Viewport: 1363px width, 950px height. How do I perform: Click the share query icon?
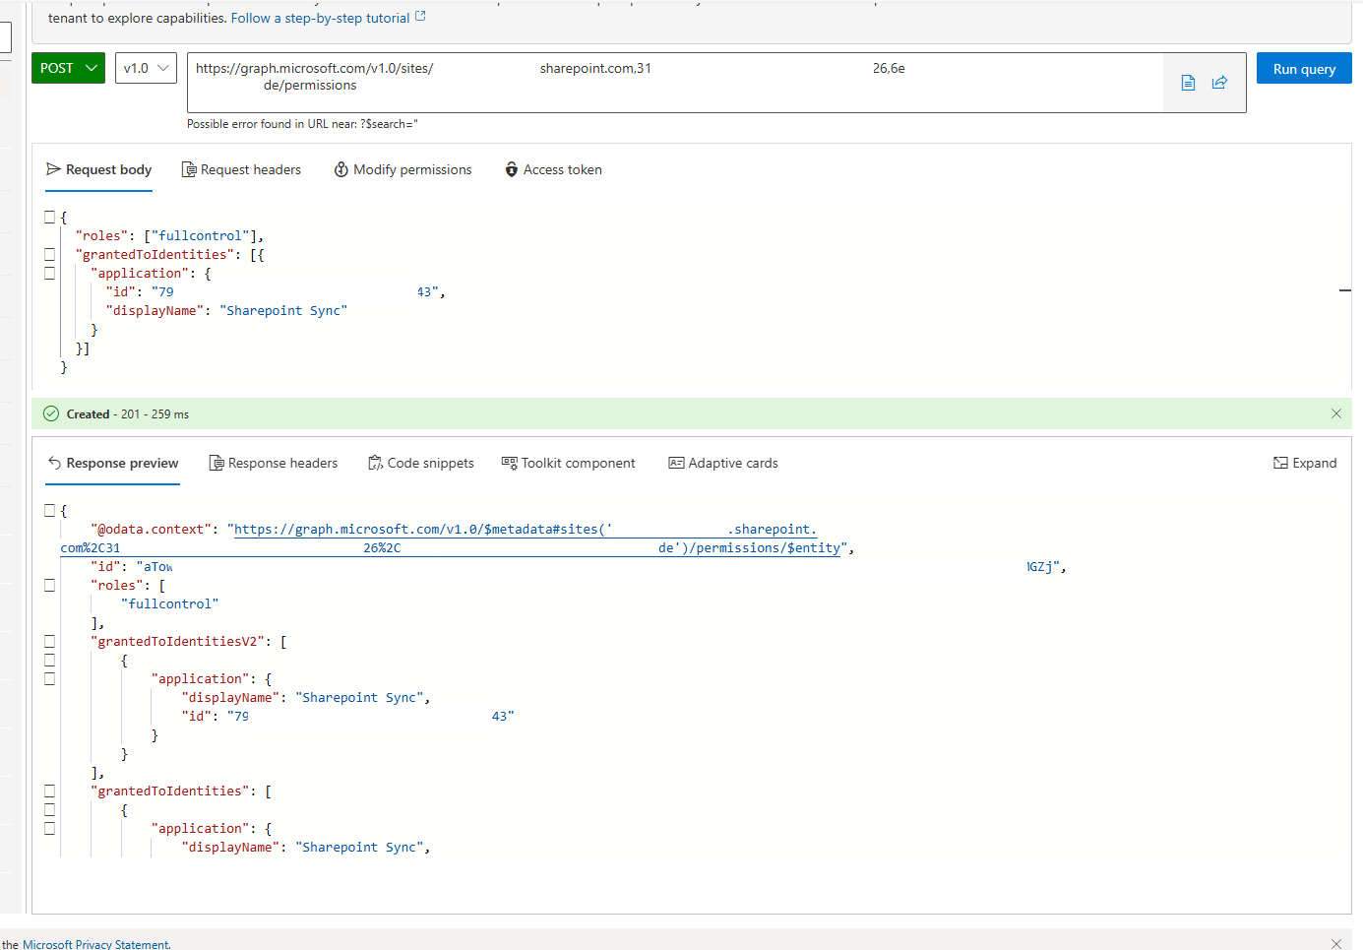coord(1219,83)
